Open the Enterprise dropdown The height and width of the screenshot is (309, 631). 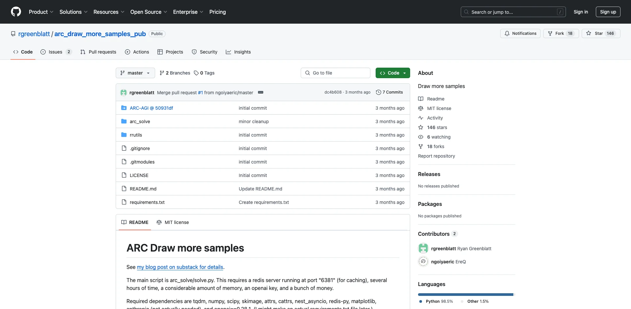pyautogui.click(x=188, y=12)
